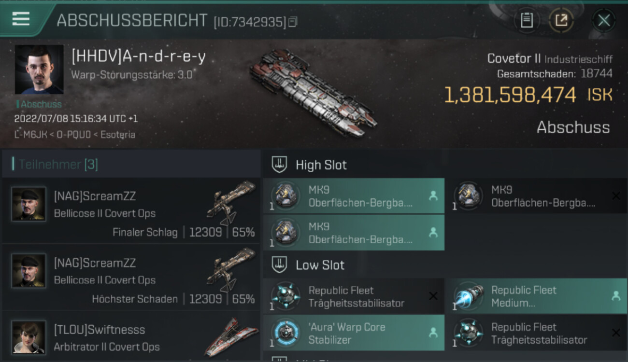
Task: Select ScreamZZ Höchster Schaden entry
Action: [131, 277]
